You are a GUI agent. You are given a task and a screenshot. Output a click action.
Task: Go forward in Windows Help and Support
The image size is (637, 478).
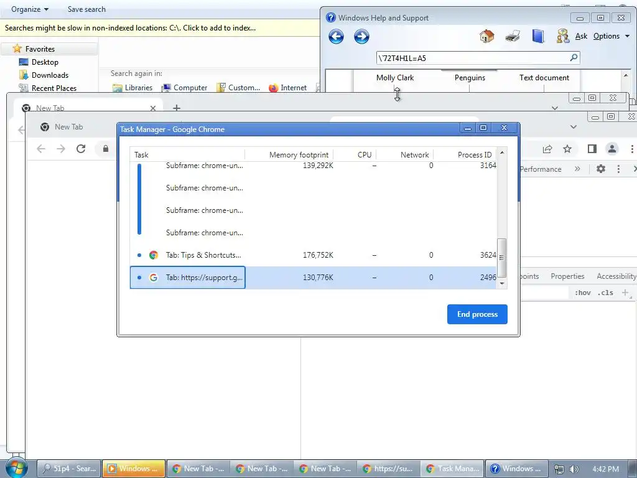pos(361,37)
